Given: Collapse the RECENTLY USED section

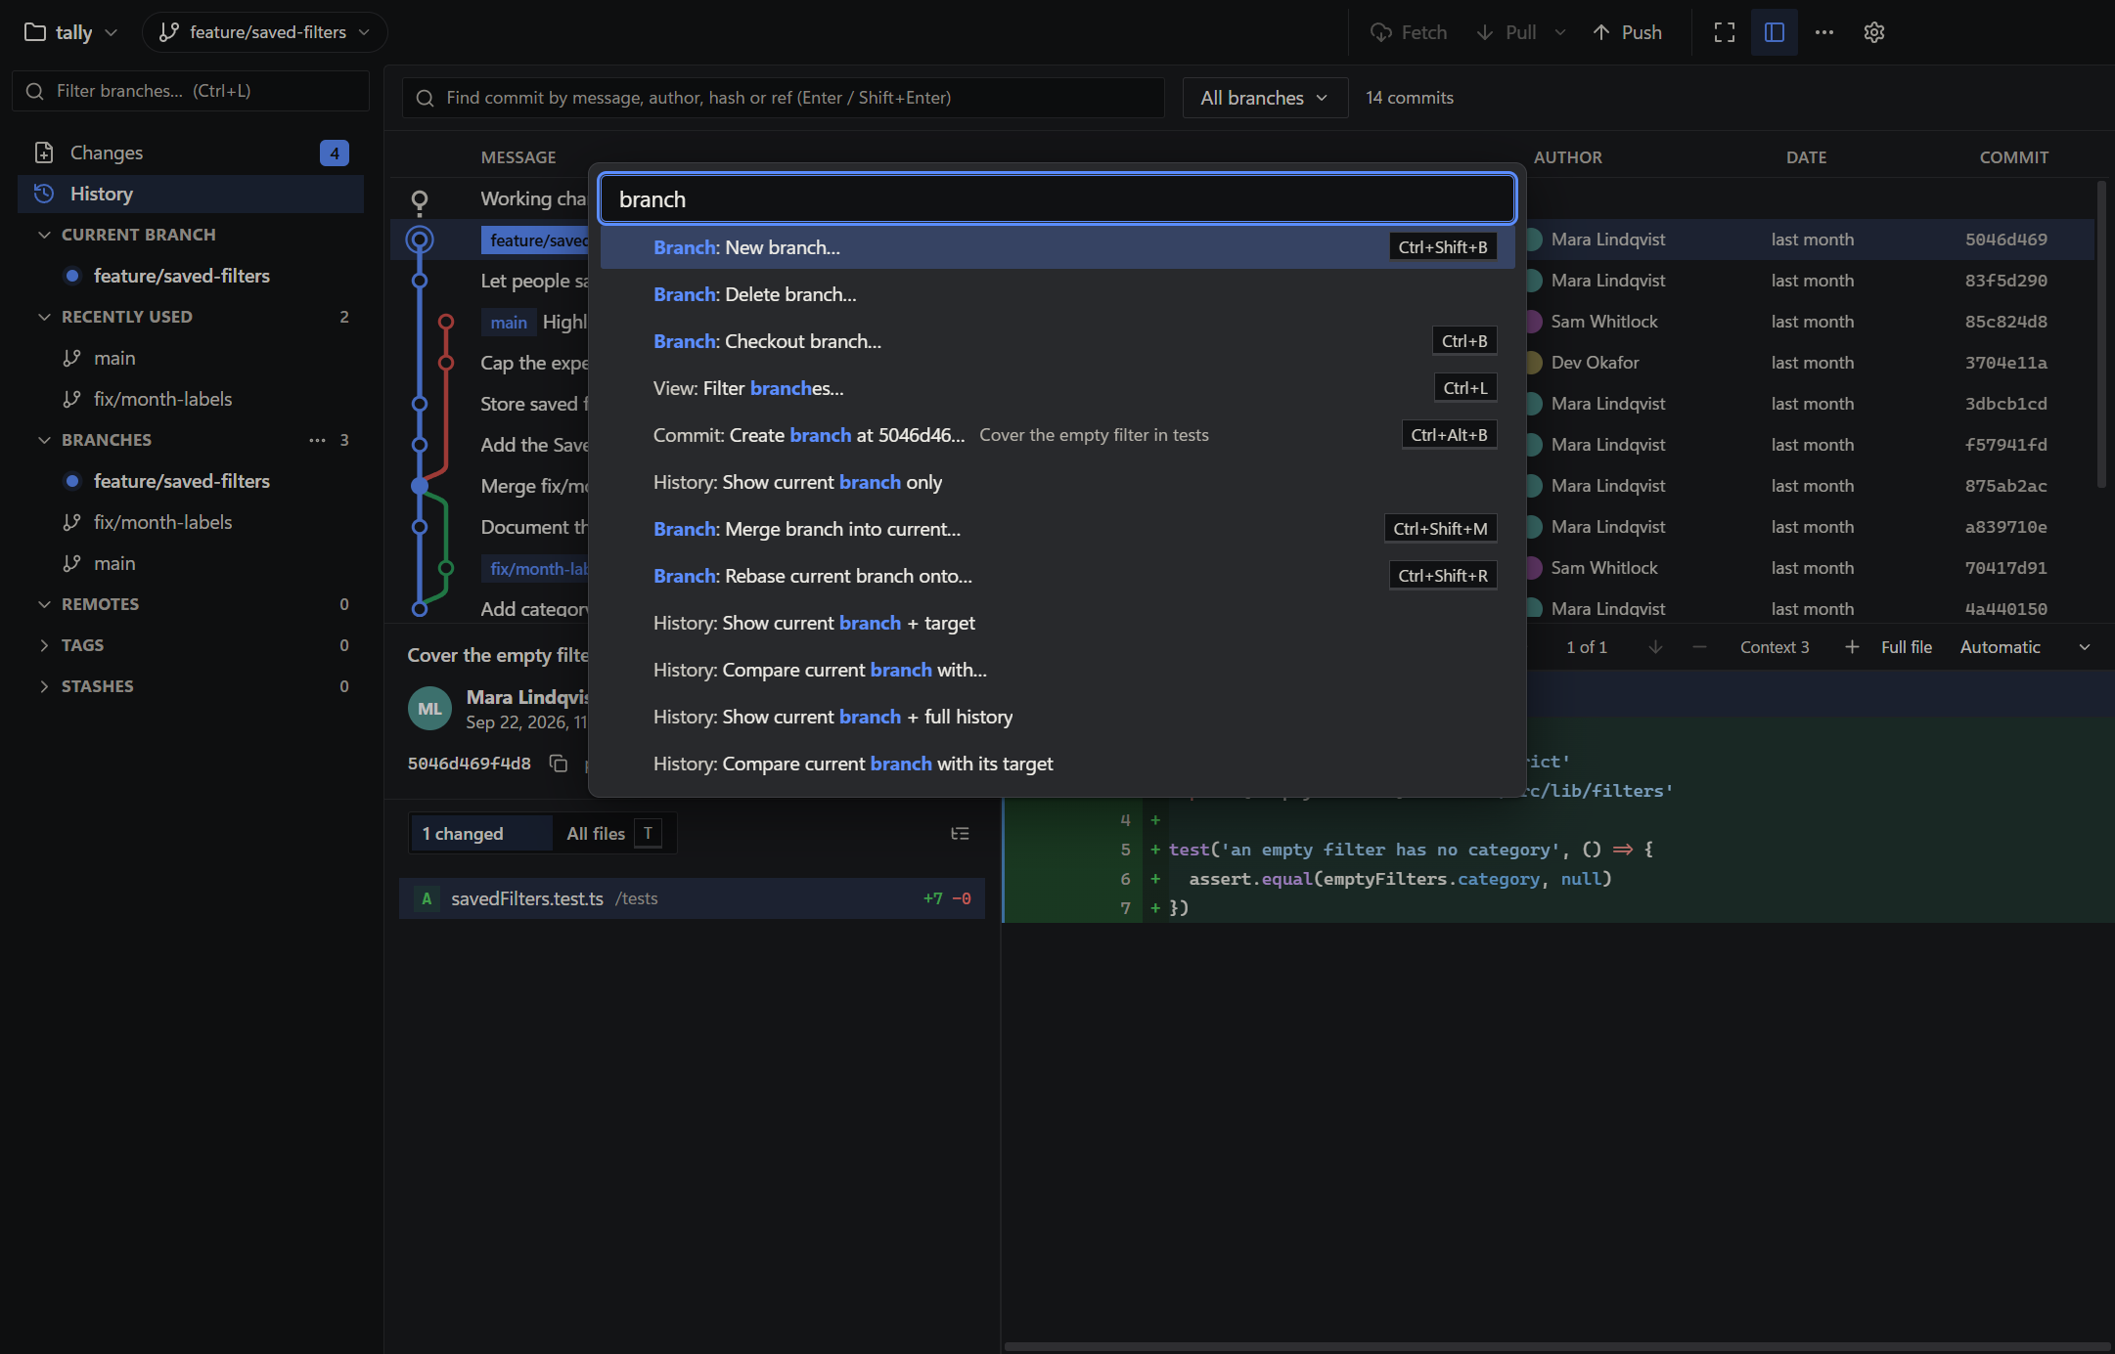Looking at the screenshot, I should [x=44, y=317].
